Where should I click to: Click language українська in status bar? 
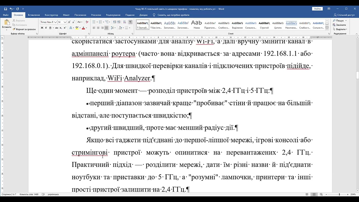pyautogui.click(x=53, y=194)
